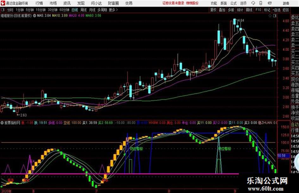Click the 空线: 100.00 indicator value
Screen dimensions: 299x193
(x=72, y=123)
